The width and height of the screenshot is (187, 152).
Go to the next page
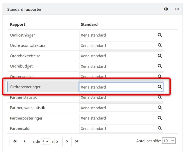[67, 141]
